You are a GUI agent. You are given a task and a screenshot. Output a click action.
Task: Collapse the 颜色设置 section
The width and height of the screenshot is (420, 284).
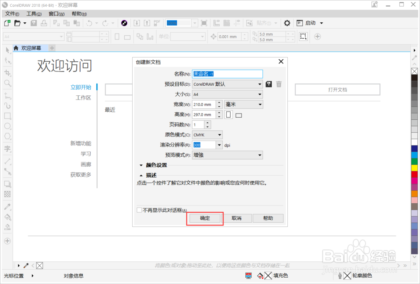coord(141,165)
